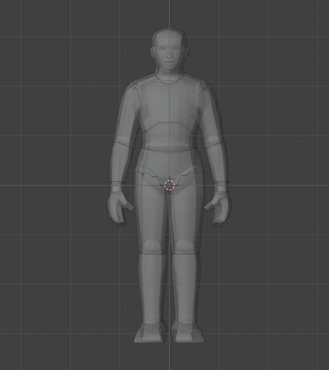This screenshot has height=370, width=329.
Task: Click the foot on the viewport's left side
Action: pos(151,331)
